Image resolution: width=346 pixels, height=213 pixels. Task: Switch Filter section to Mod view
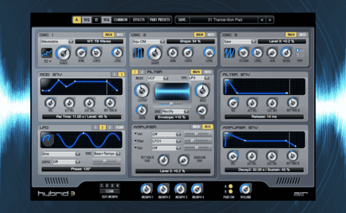tap(207, 72)
